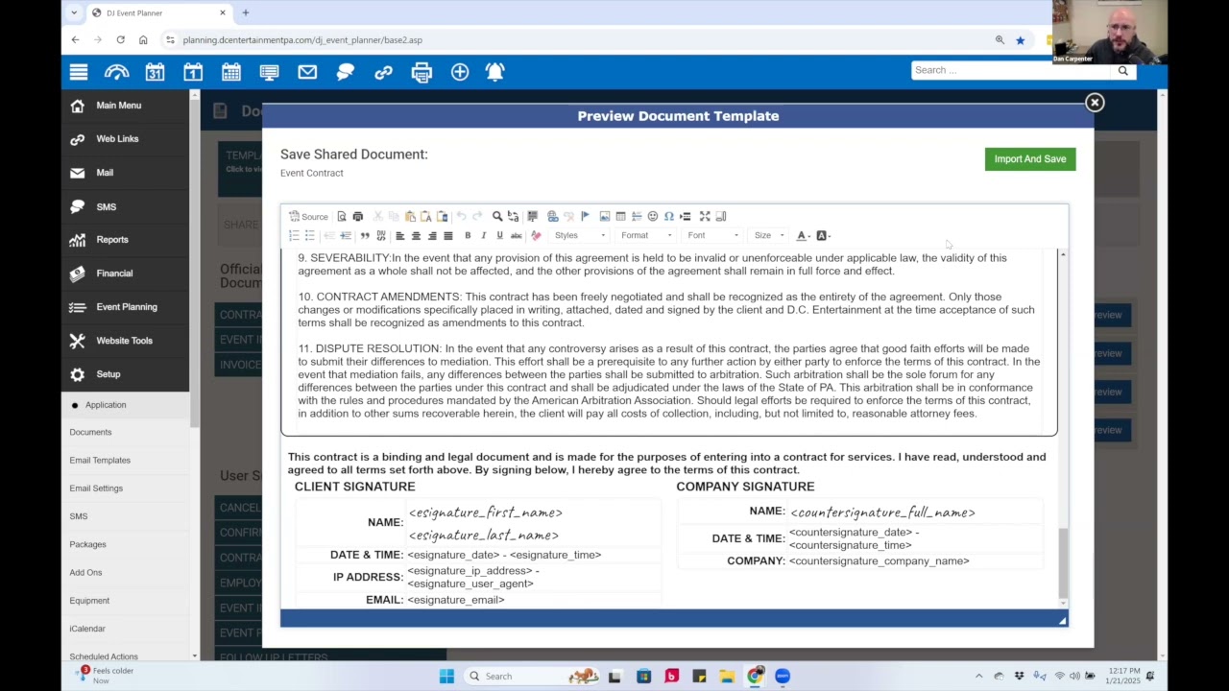The image size is (1229, 691).
Task: Insert a table via editor toolbar
Action: point(620,217)
